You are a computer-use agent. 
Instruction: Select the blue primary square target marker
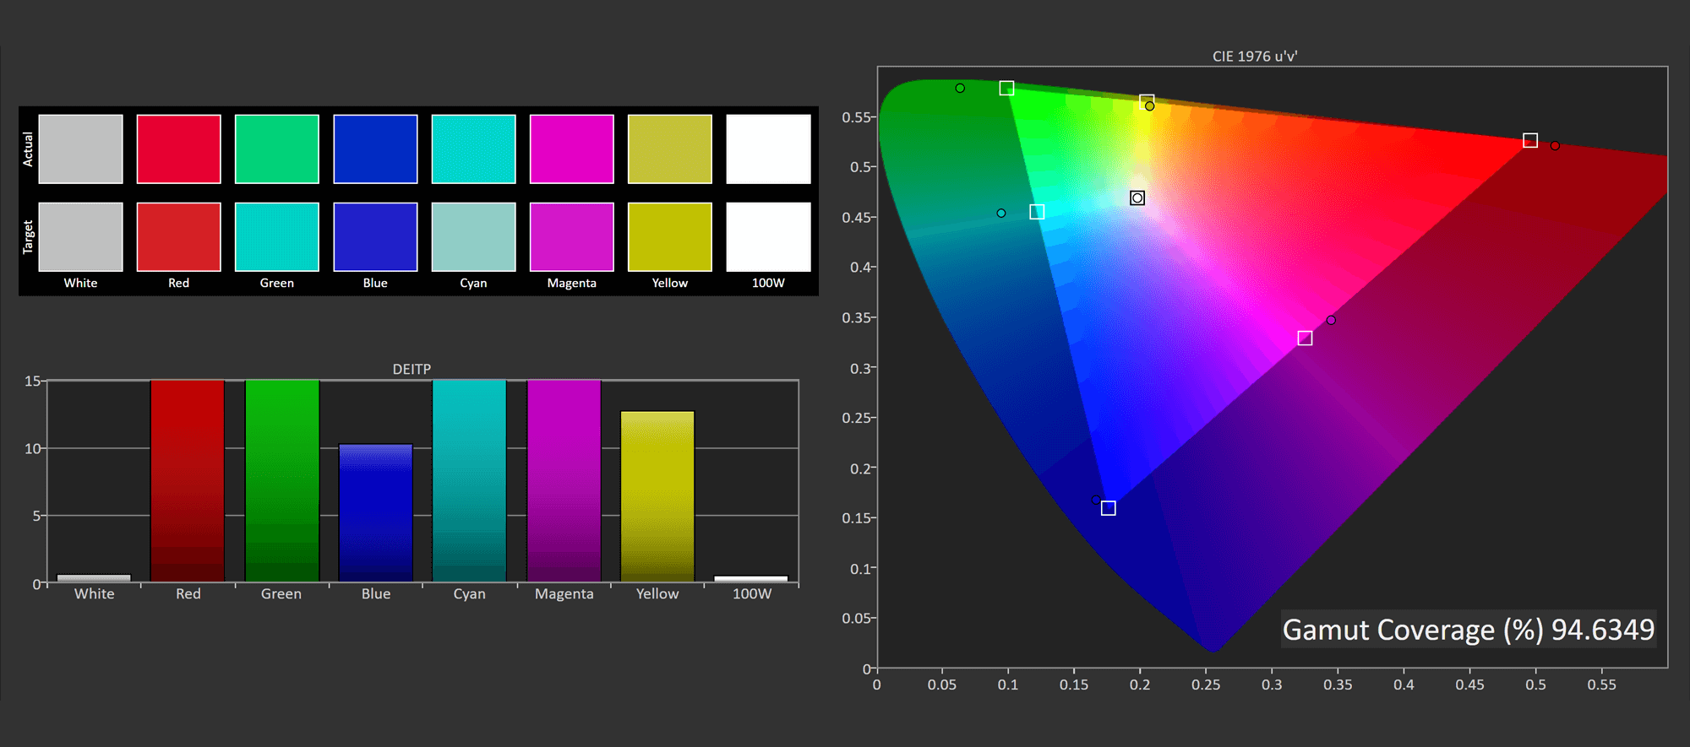[x=1109, y=508]
